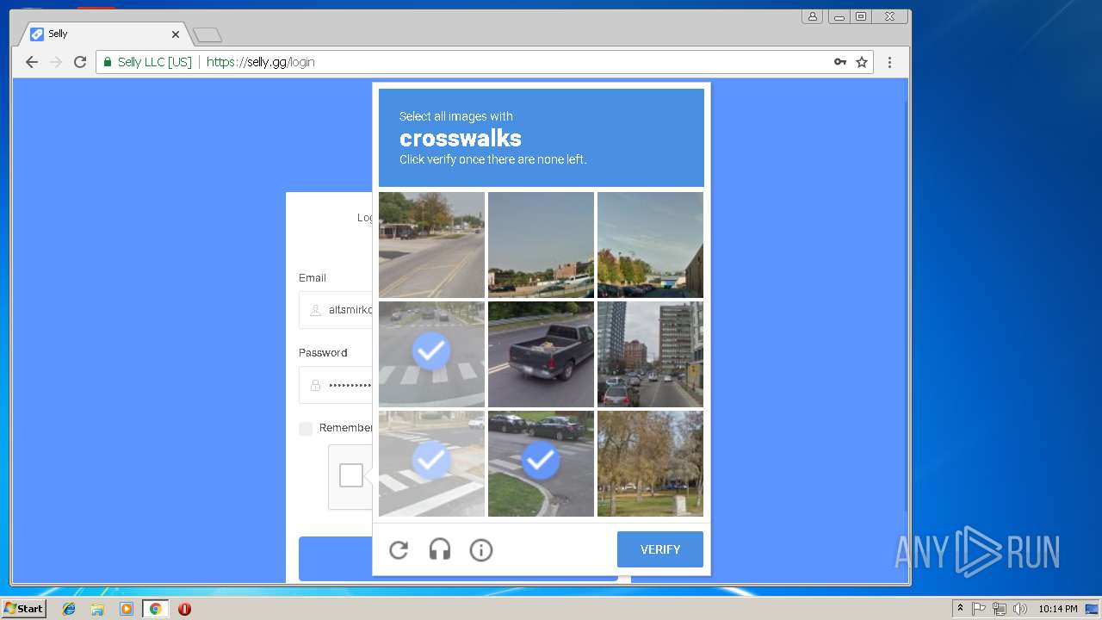Select the tall buildings street tile
1102x620 pixels.
pyautogui.click(x=650, y=354)
